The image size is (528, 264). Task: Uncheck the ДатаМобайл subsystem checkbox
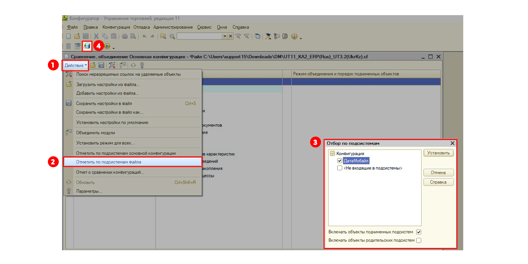pos(340,161)
